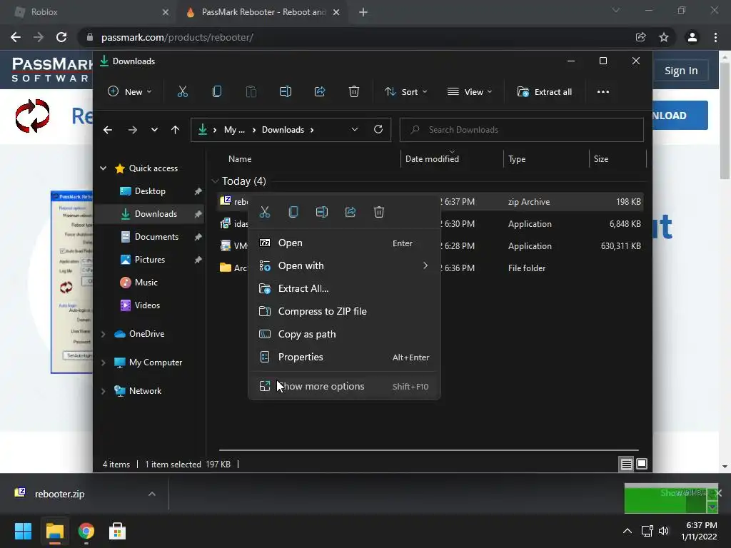Go forward in File Explorer history
Image resolution: width=731 pixels, height=548 pixels.
tap(132, 130)
